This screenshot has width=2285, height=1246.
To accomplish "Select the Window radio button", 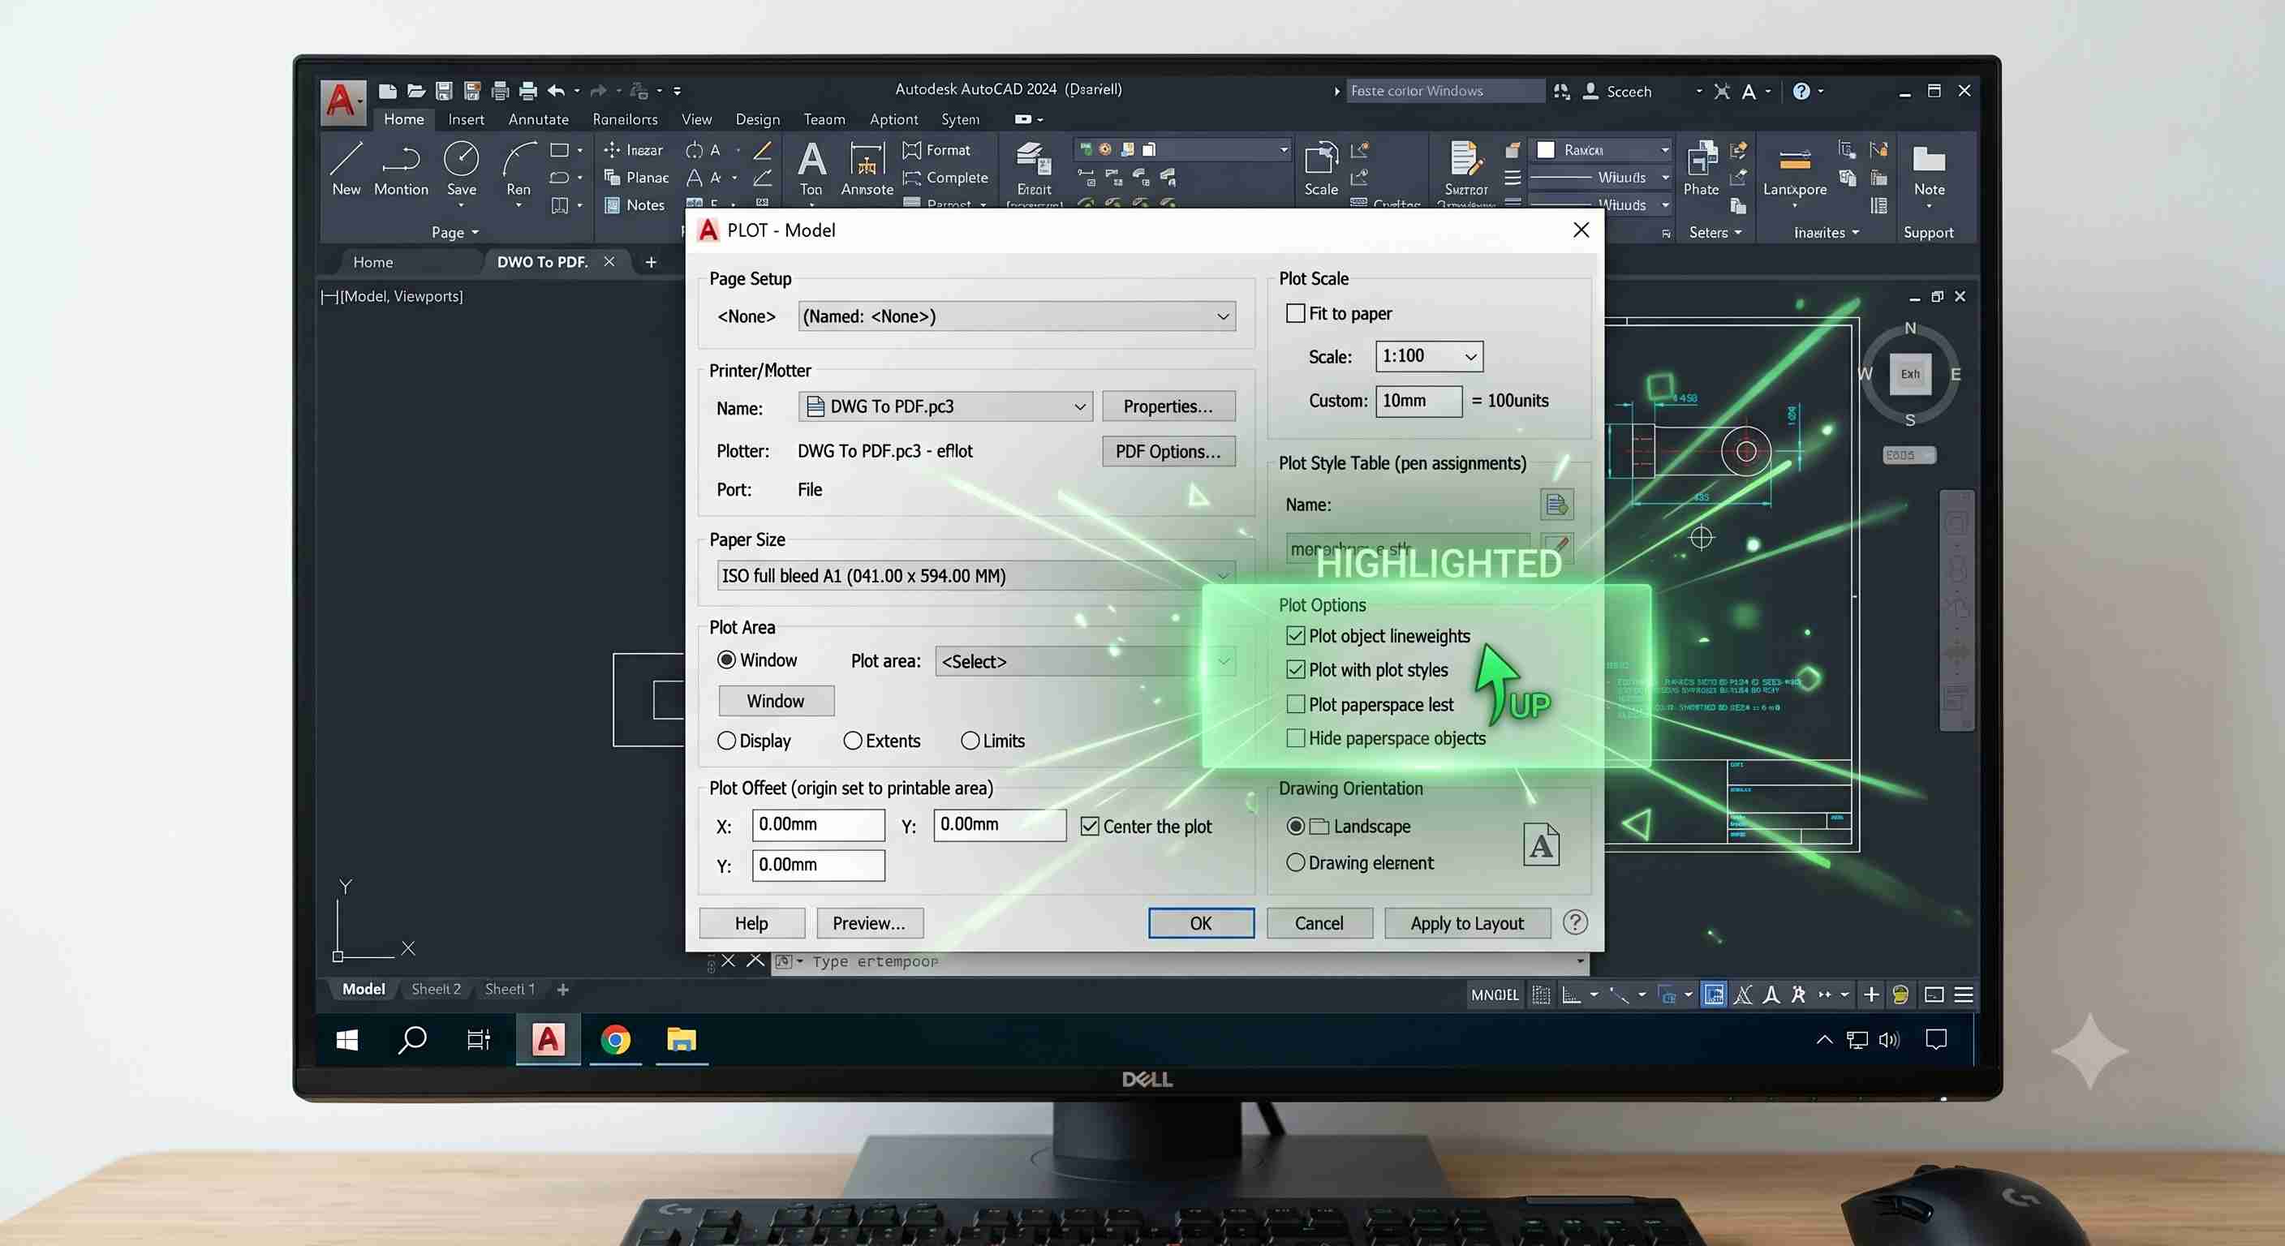I will pyautogui.click(x=725, y=660).
